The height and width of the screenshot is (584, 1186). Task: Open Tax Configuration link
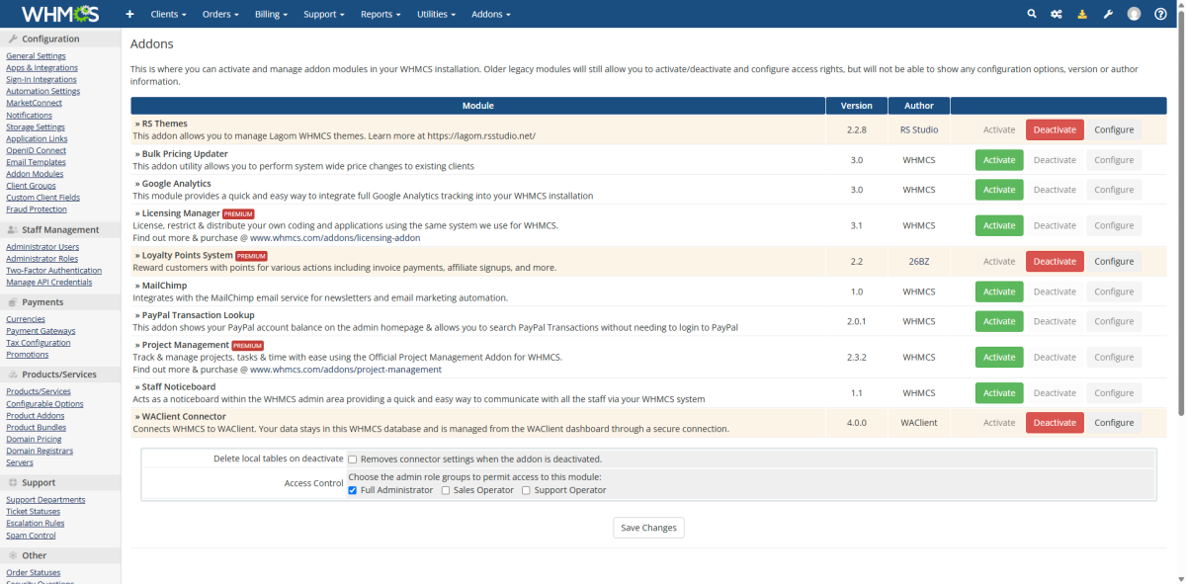tap(39, 343)
